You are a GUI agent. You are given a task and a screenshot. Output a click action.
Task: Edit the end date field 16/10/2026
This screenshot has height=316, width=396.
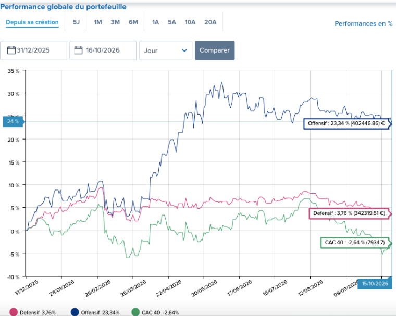point(103,50)
